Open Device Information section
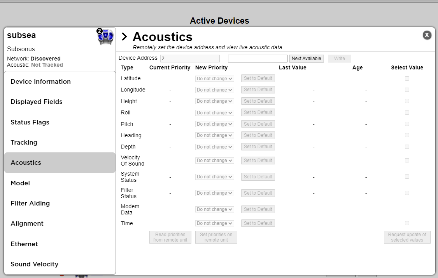The width and height of the screenshot is (438, 278). point(60,82)
